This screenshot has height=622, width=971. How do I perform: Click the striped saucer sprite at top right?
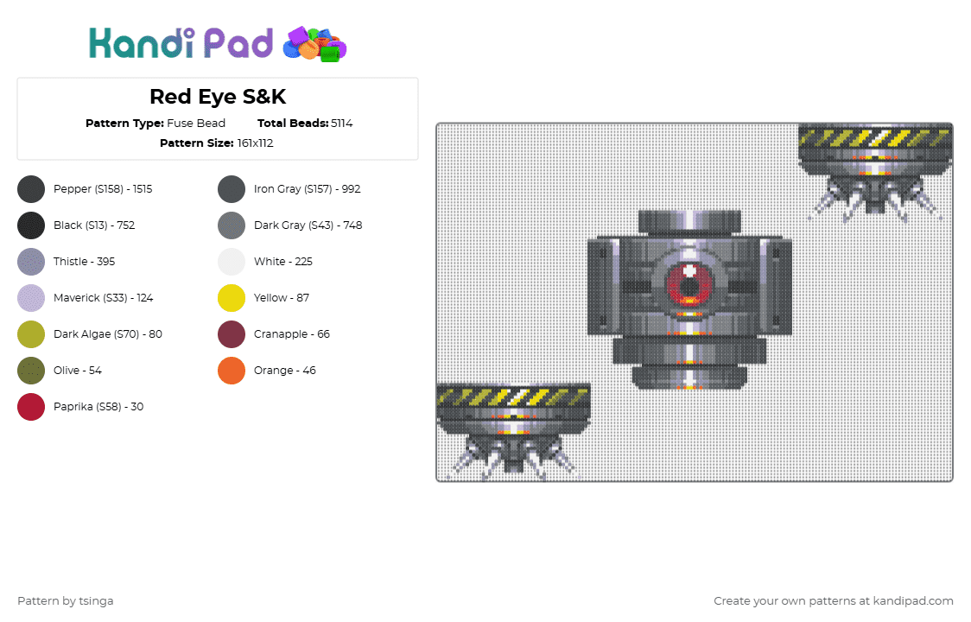point(875,172)
